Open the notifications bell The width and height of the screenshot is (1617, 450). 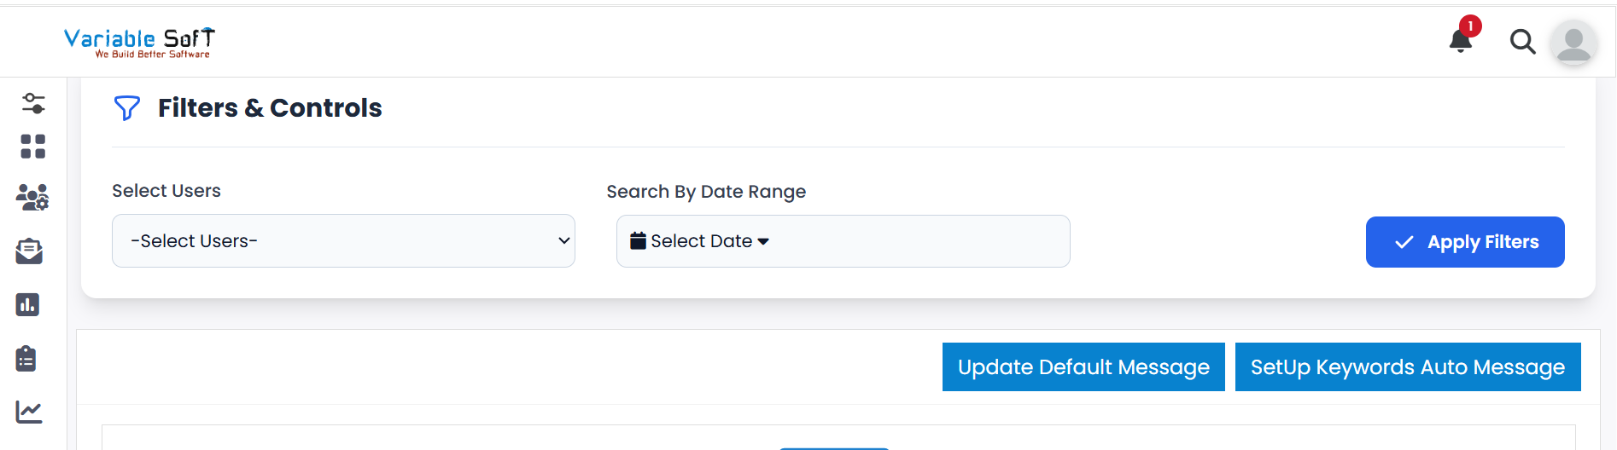coord(1460,41)
